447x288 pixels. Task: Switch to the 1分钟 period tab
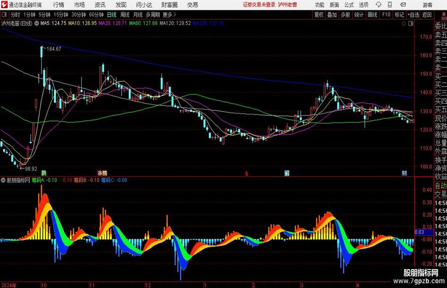coord(29,15)
